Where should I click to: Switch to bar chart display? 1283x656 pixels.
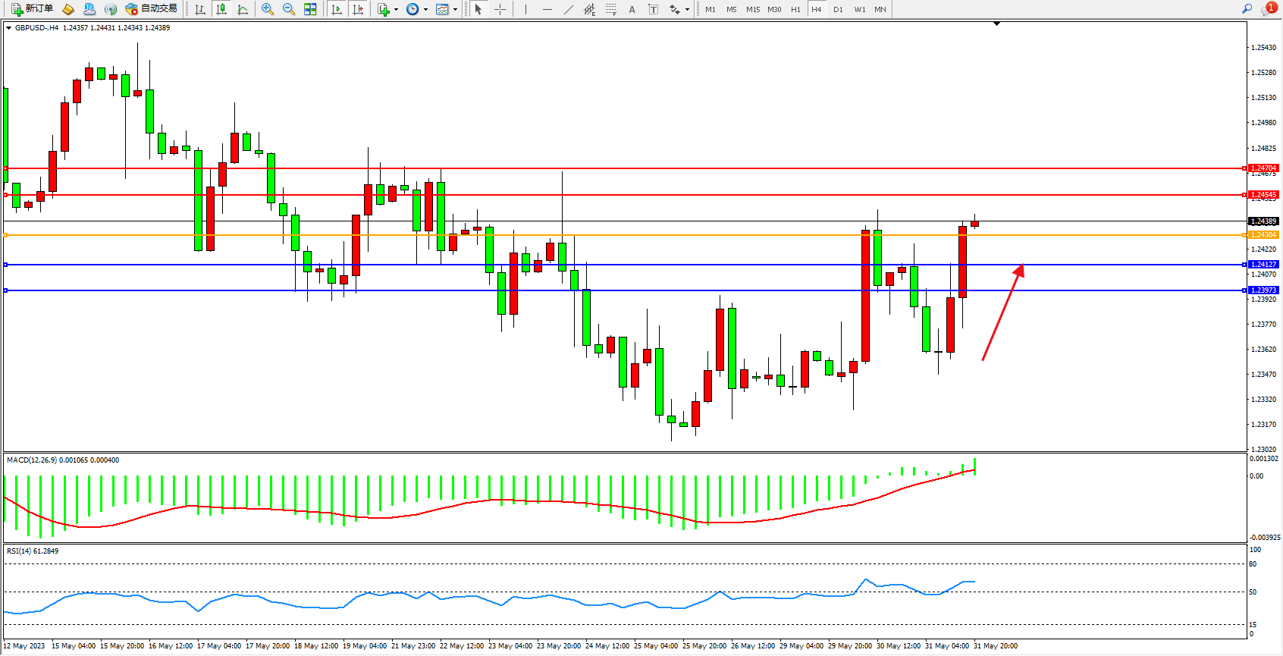pyautogui.click(x=200, y=9)
